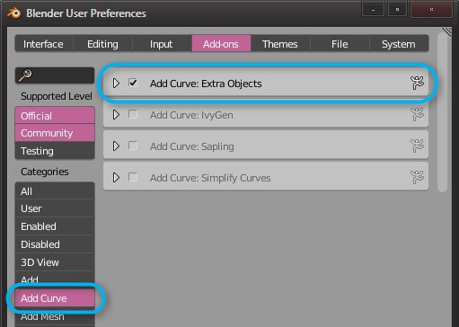Select the Add Mesh category
Screen dimensions: 459x327
[55, 316]
